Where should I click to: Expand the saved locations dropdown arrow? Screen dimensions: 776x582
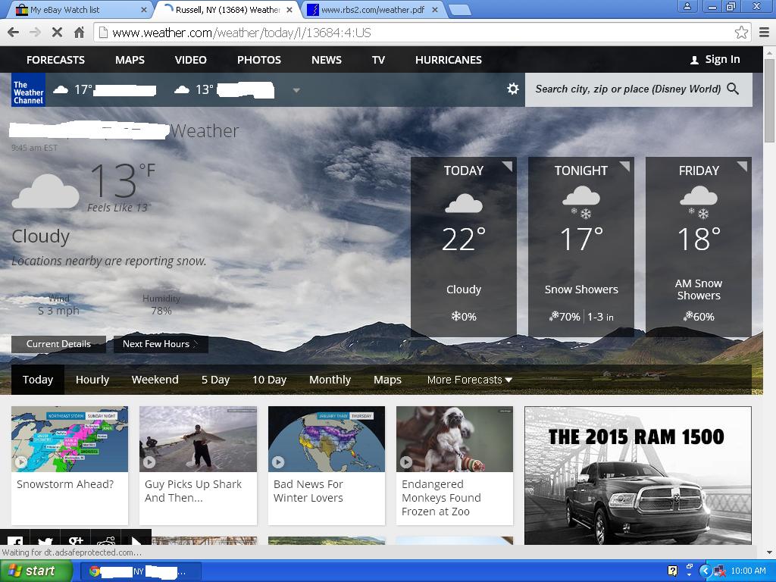coord(296,90)
